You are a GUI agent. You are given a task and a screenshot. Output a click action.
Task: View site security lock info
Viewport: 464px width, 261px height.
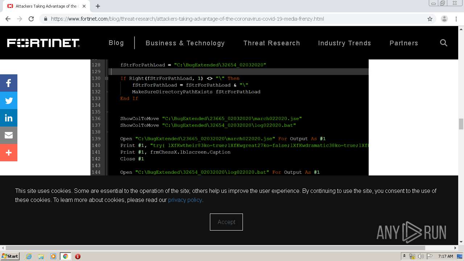click(x=46, y=19)
